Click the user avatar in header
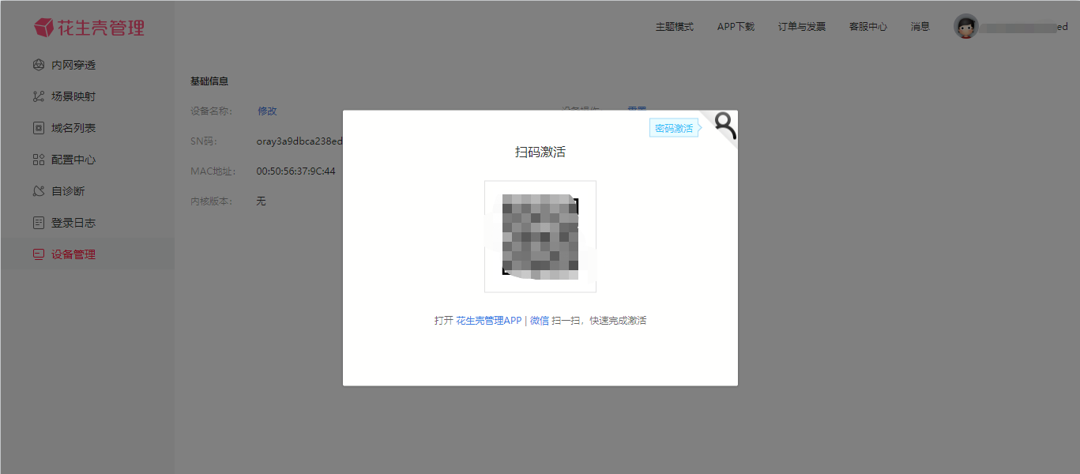The image size is (1080, 474). [965, 27]
